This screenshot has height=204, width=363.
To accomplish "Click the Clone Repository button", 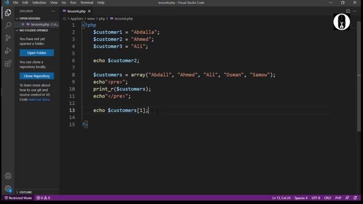I will [36, 76].
